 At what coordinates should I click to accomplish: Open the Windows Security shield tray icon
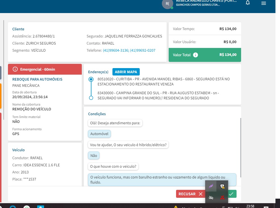pyautogui.click(x=222, y=186)
